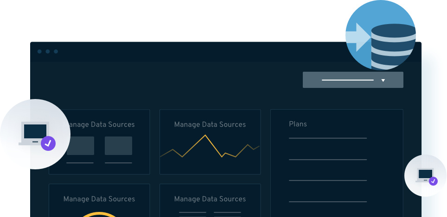Click the yellow circular gauge in bottom-left card
Screen dimensions: 447x217
[x=98, y=214]
